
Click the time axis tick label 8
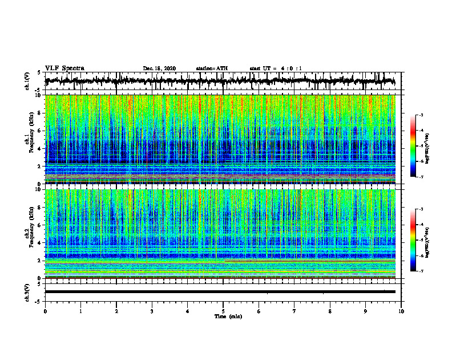tap(330, 311)
